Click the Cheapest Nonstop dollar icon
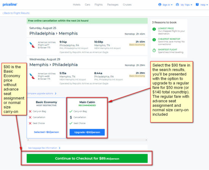 (x=154, y=40)
